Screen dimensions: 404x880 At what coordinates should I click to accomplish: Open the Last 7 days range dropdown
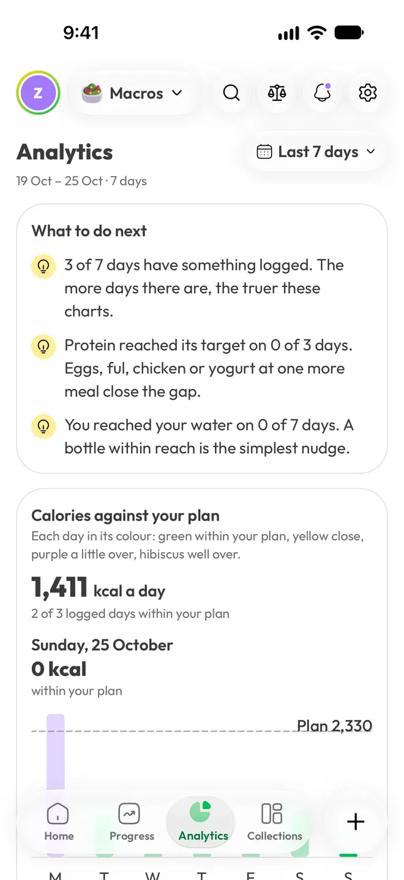point(315,151)
